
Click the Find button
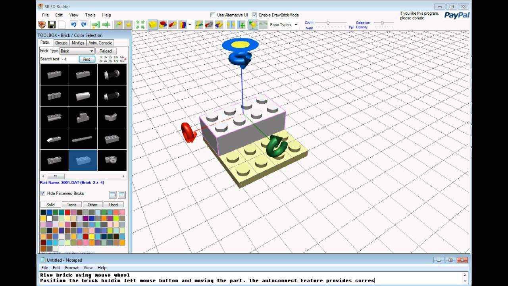pos(87,59)
